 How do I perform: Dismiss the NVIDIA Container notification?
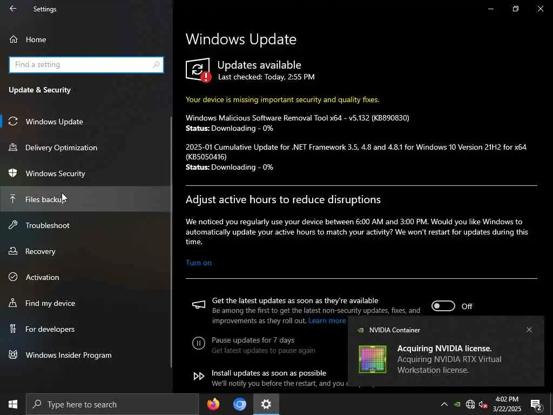(529, 330)
